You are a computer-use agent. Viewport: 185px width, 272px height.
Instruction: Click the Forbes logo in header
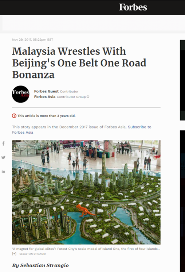(133, 7)
